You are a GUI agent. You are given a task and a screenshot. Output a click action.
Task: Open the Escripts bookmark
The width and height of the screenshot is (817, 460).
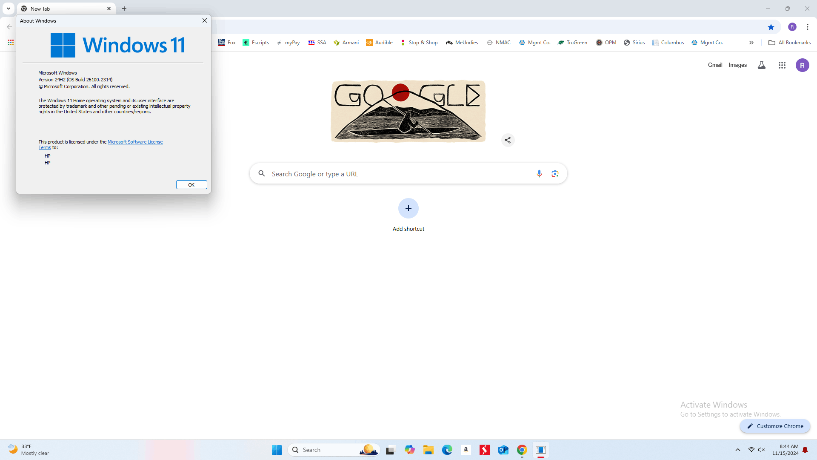(256, 43)
